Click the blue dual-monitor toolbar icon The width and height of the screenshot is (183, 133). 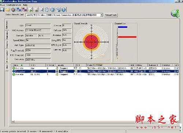coord(19,9)
